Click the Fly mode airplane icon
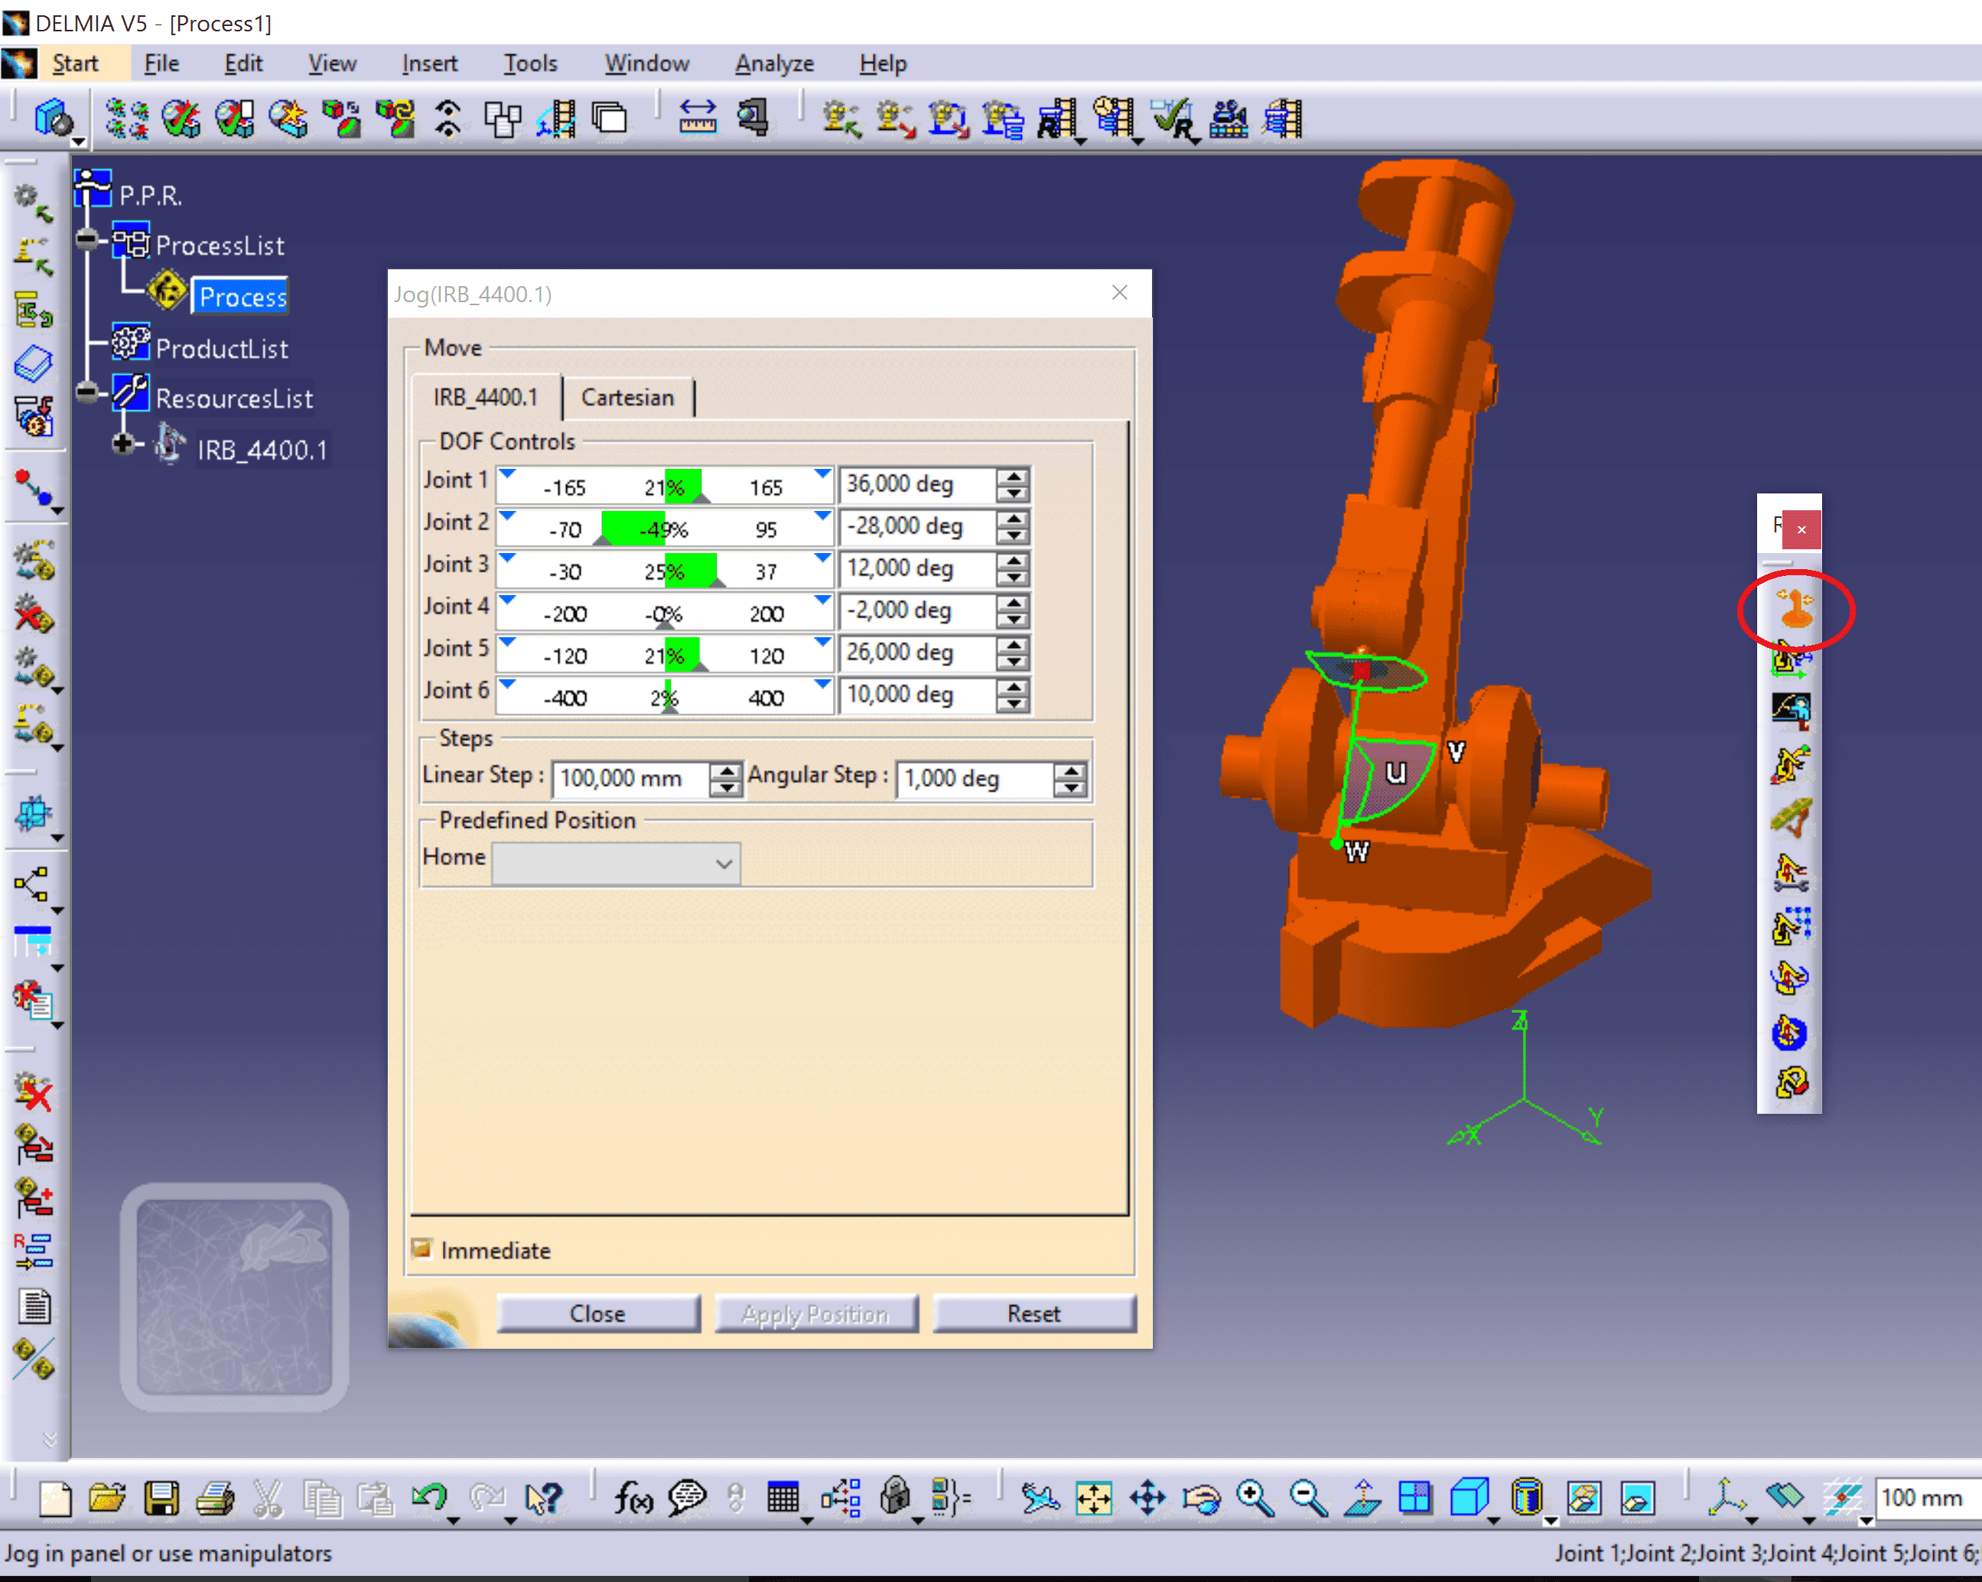1982x1582 pixels. coord(1040,1499)
